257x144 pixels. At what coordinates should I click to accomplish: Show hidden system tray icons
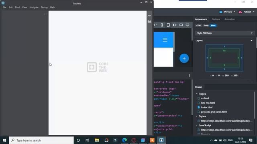(x=211, y=140)
